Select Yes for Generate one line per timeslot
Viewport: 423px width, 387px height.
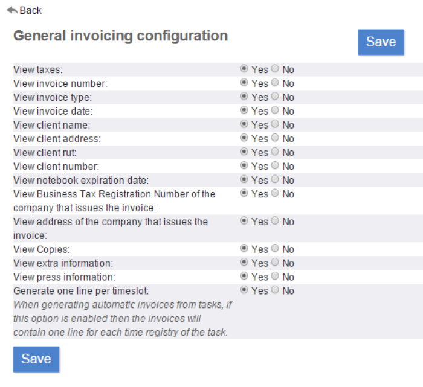[x=244, y=290]
